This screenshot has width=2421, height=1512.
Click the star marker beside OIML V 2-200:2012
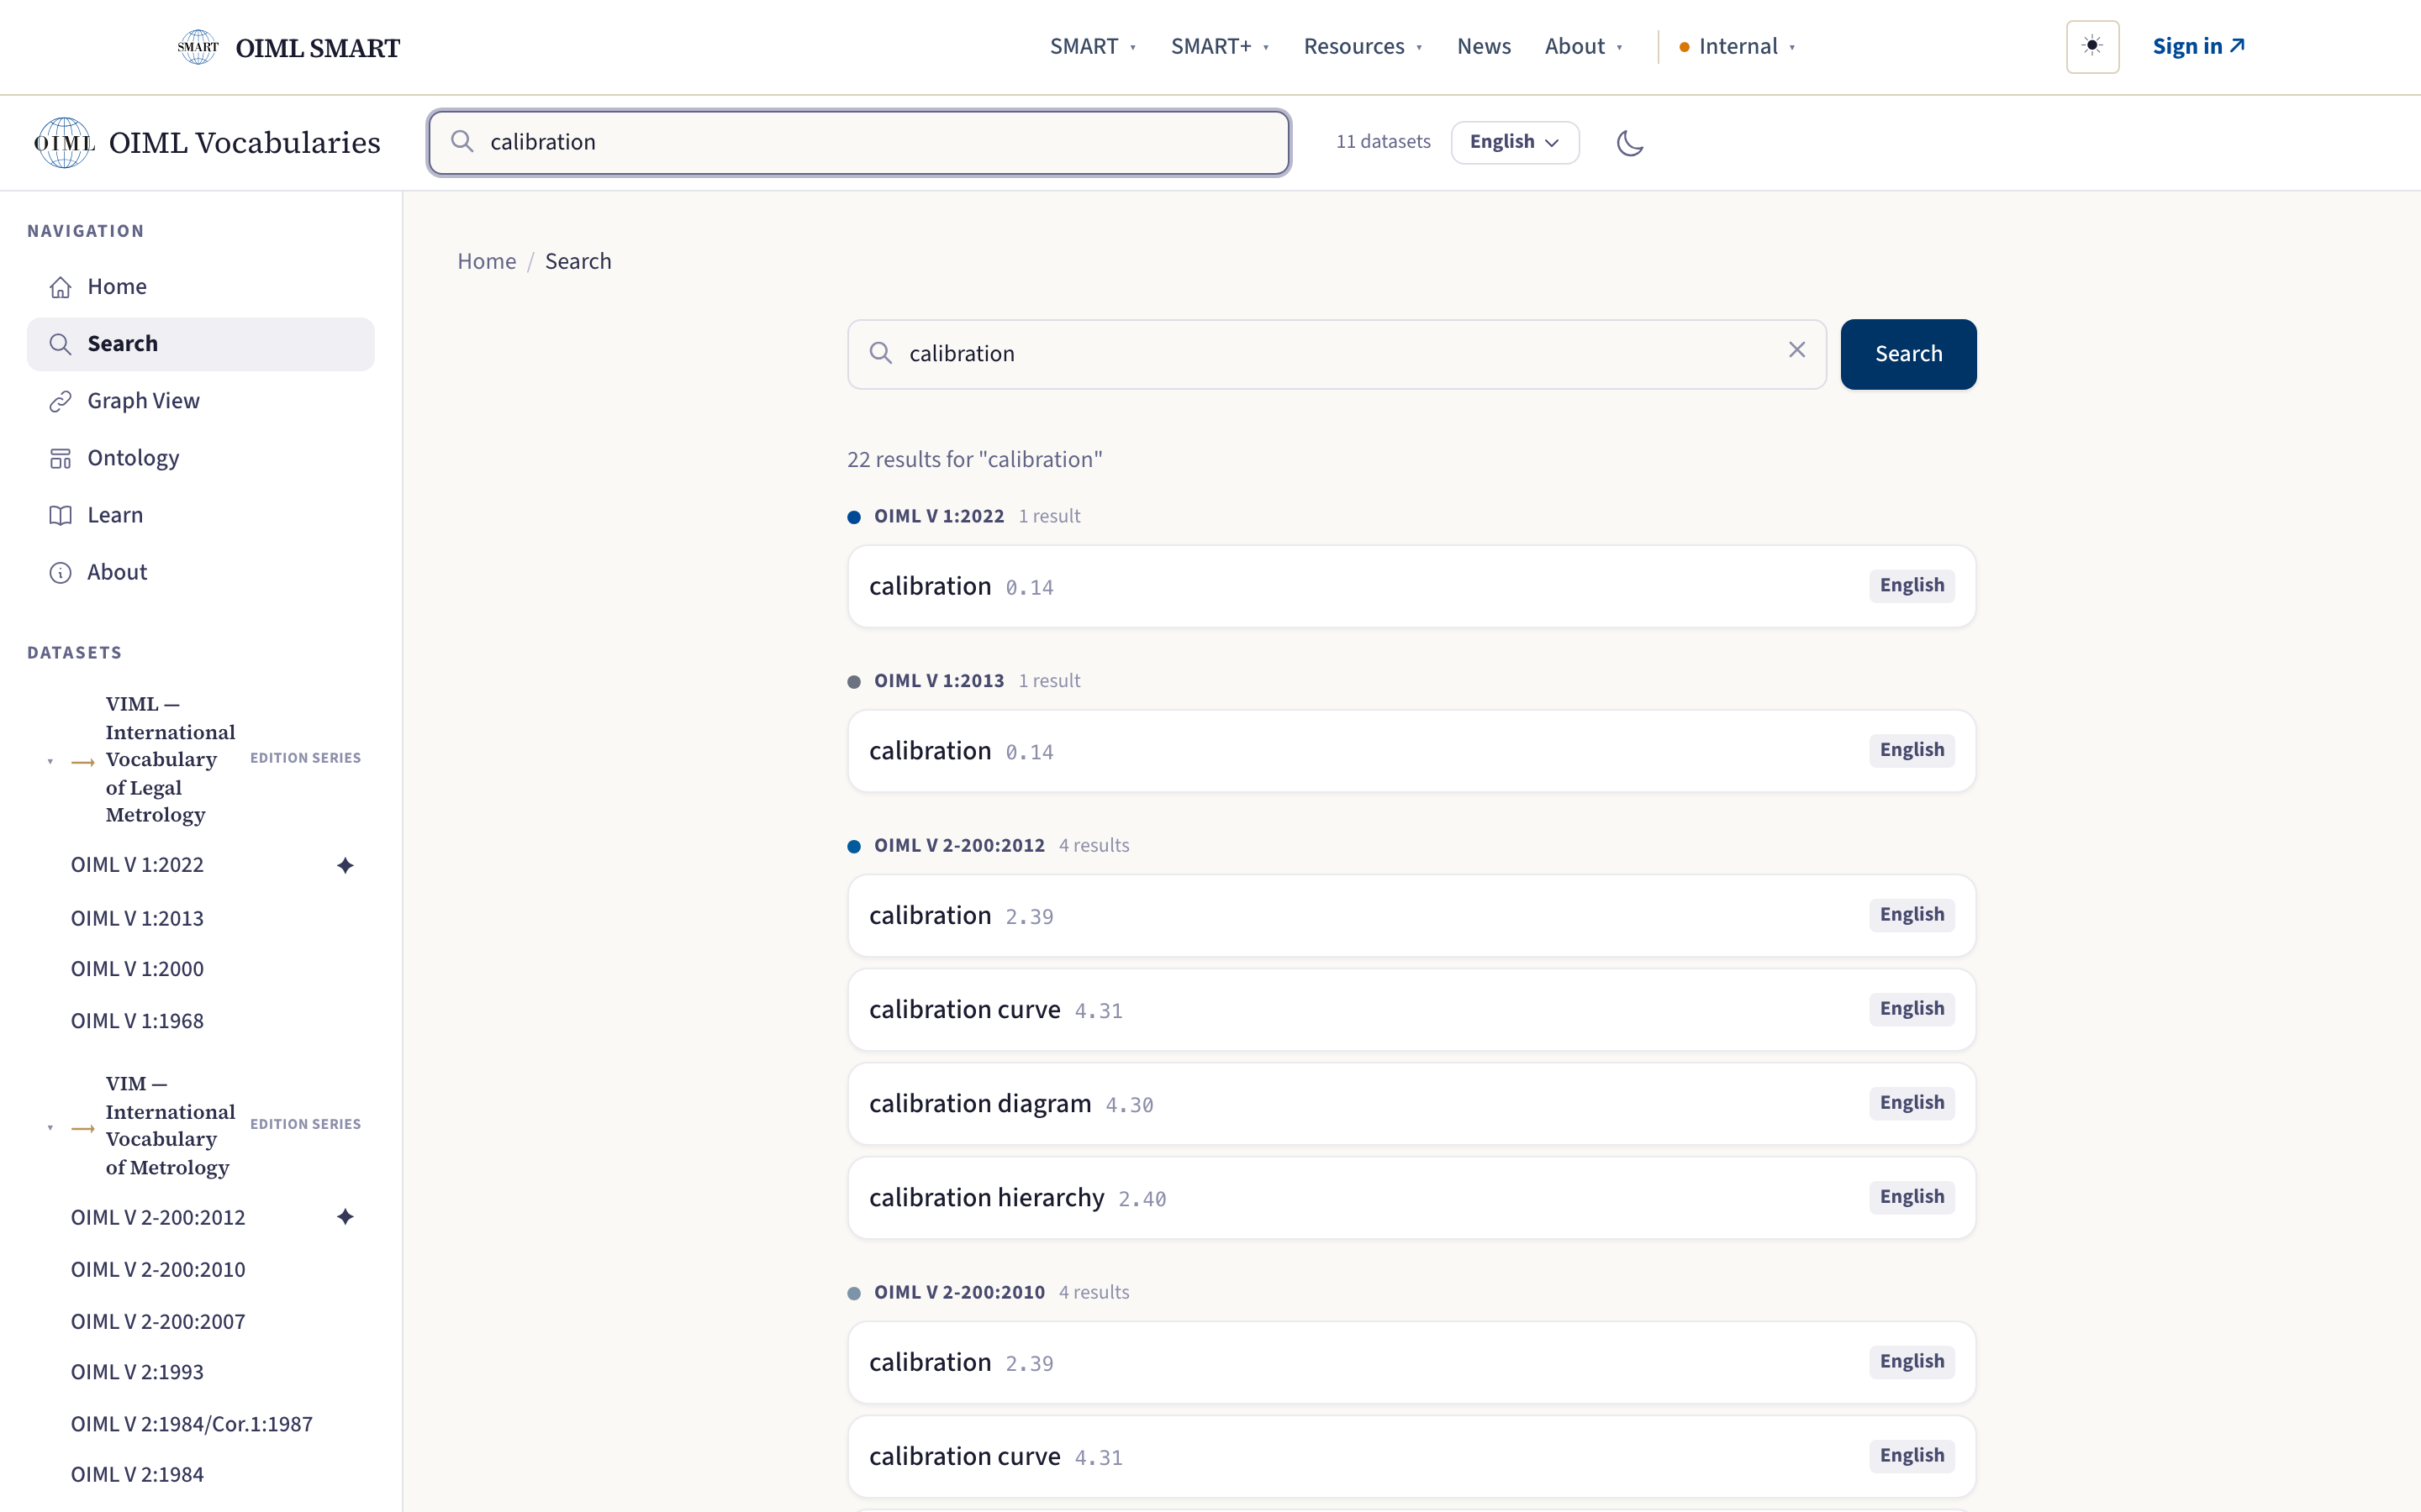345,1217
